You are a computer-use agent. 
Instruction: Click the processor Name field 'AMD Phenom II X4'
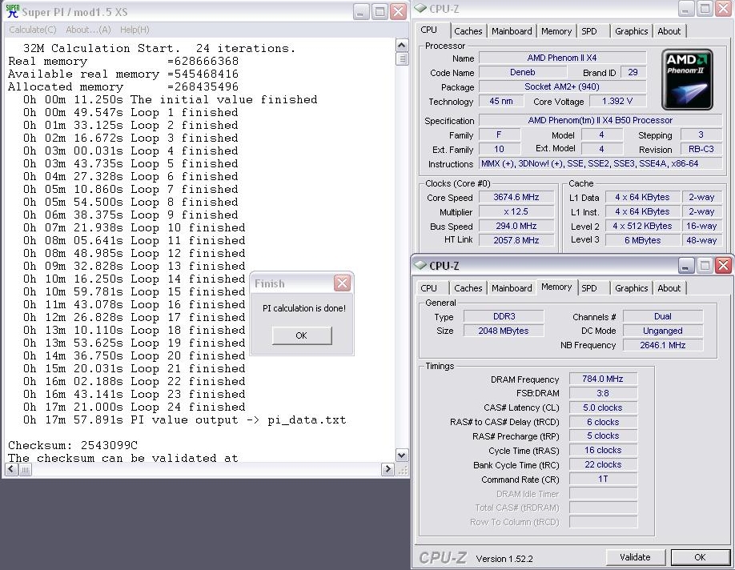(x=562, y=58)
